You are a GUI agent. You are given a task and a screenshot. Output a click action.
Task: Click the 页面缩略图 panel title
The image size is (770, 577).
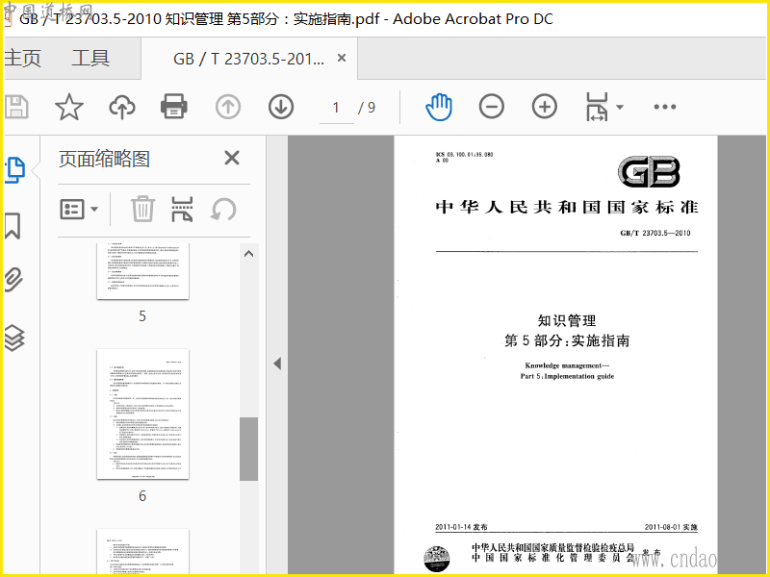click(x=104, y=159)
